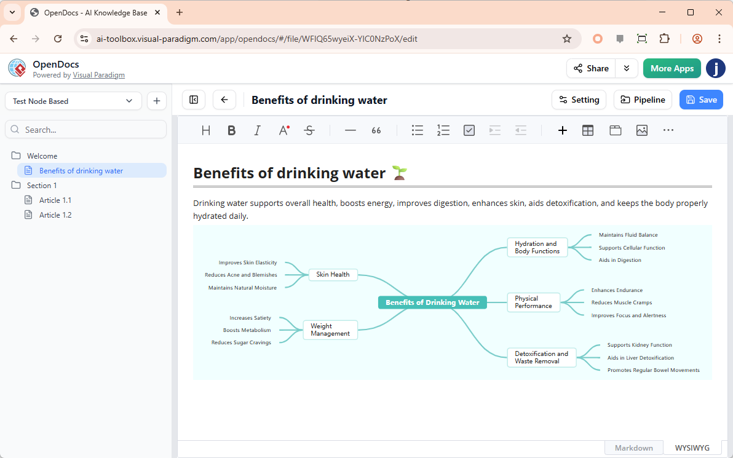Screen dimensions: 733x458
Task: Open the Test Node Based workspace dropdown
Action: click(73, 100)
